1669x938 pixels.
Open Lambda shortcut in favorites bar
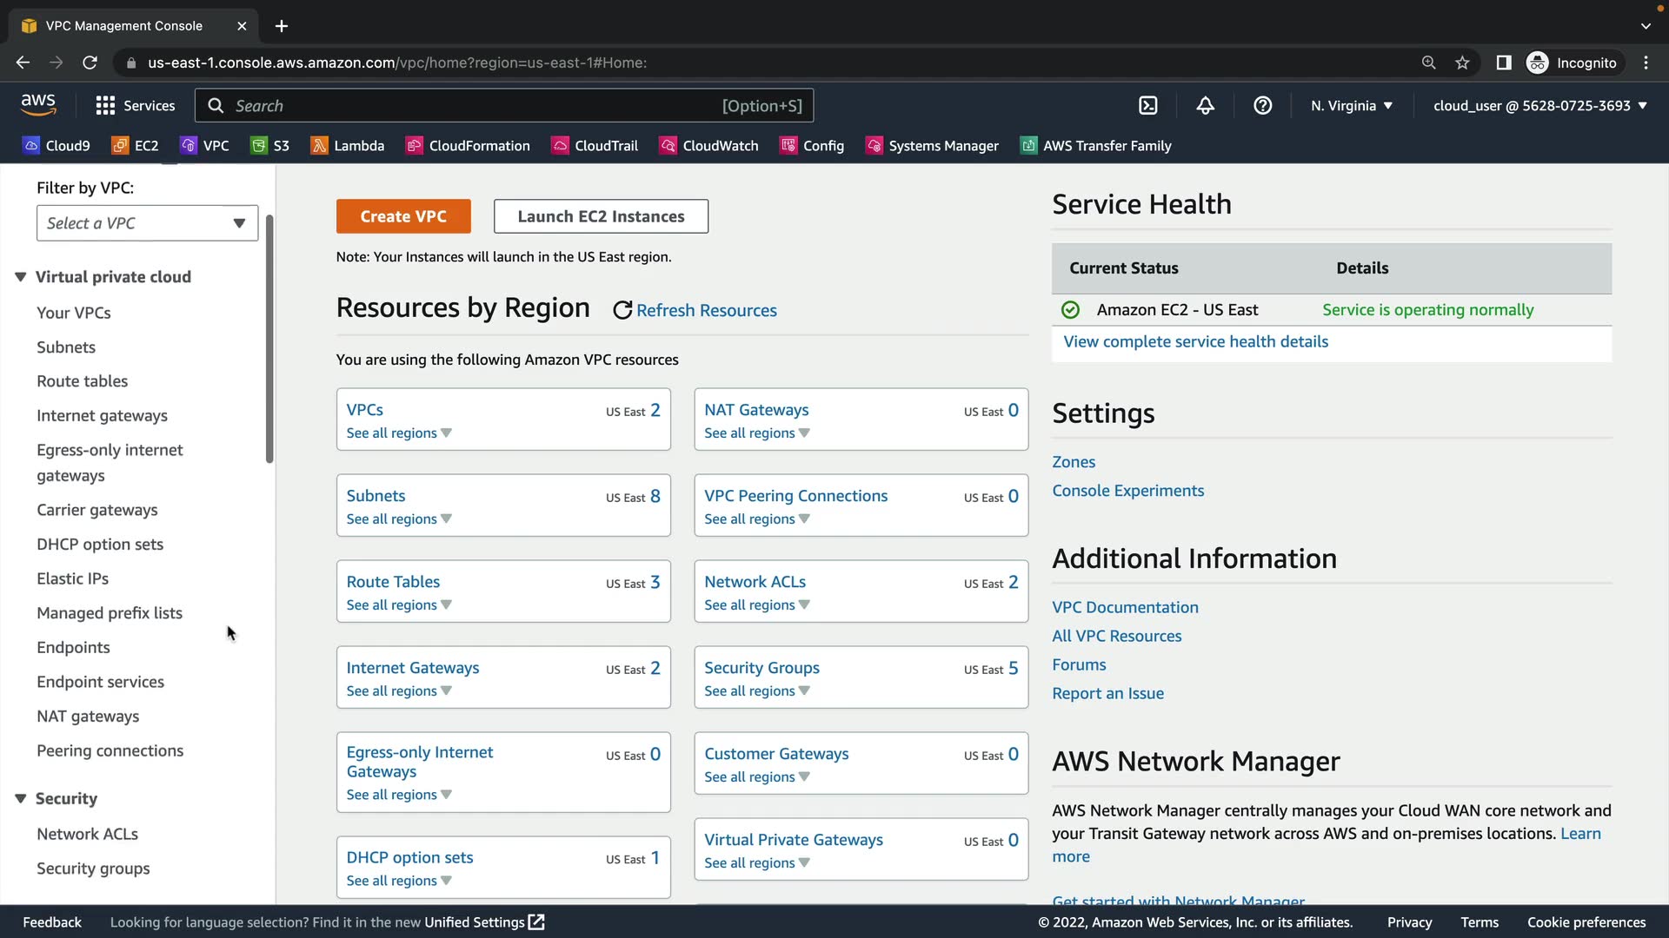pyautogui.click(x=348, y=146)
